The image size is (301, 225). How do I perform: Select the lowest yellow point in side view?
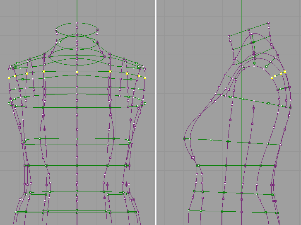[x=272, y=77]
